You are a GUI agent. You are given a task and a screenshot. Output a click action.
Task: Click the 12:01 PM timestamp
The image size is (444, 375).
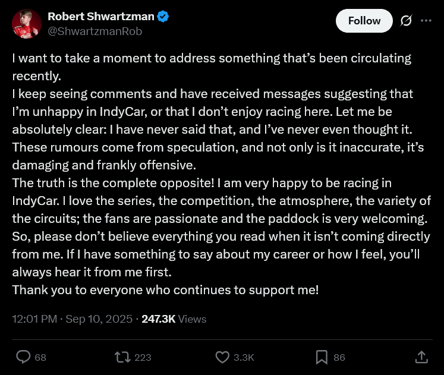tap(34, 319)
